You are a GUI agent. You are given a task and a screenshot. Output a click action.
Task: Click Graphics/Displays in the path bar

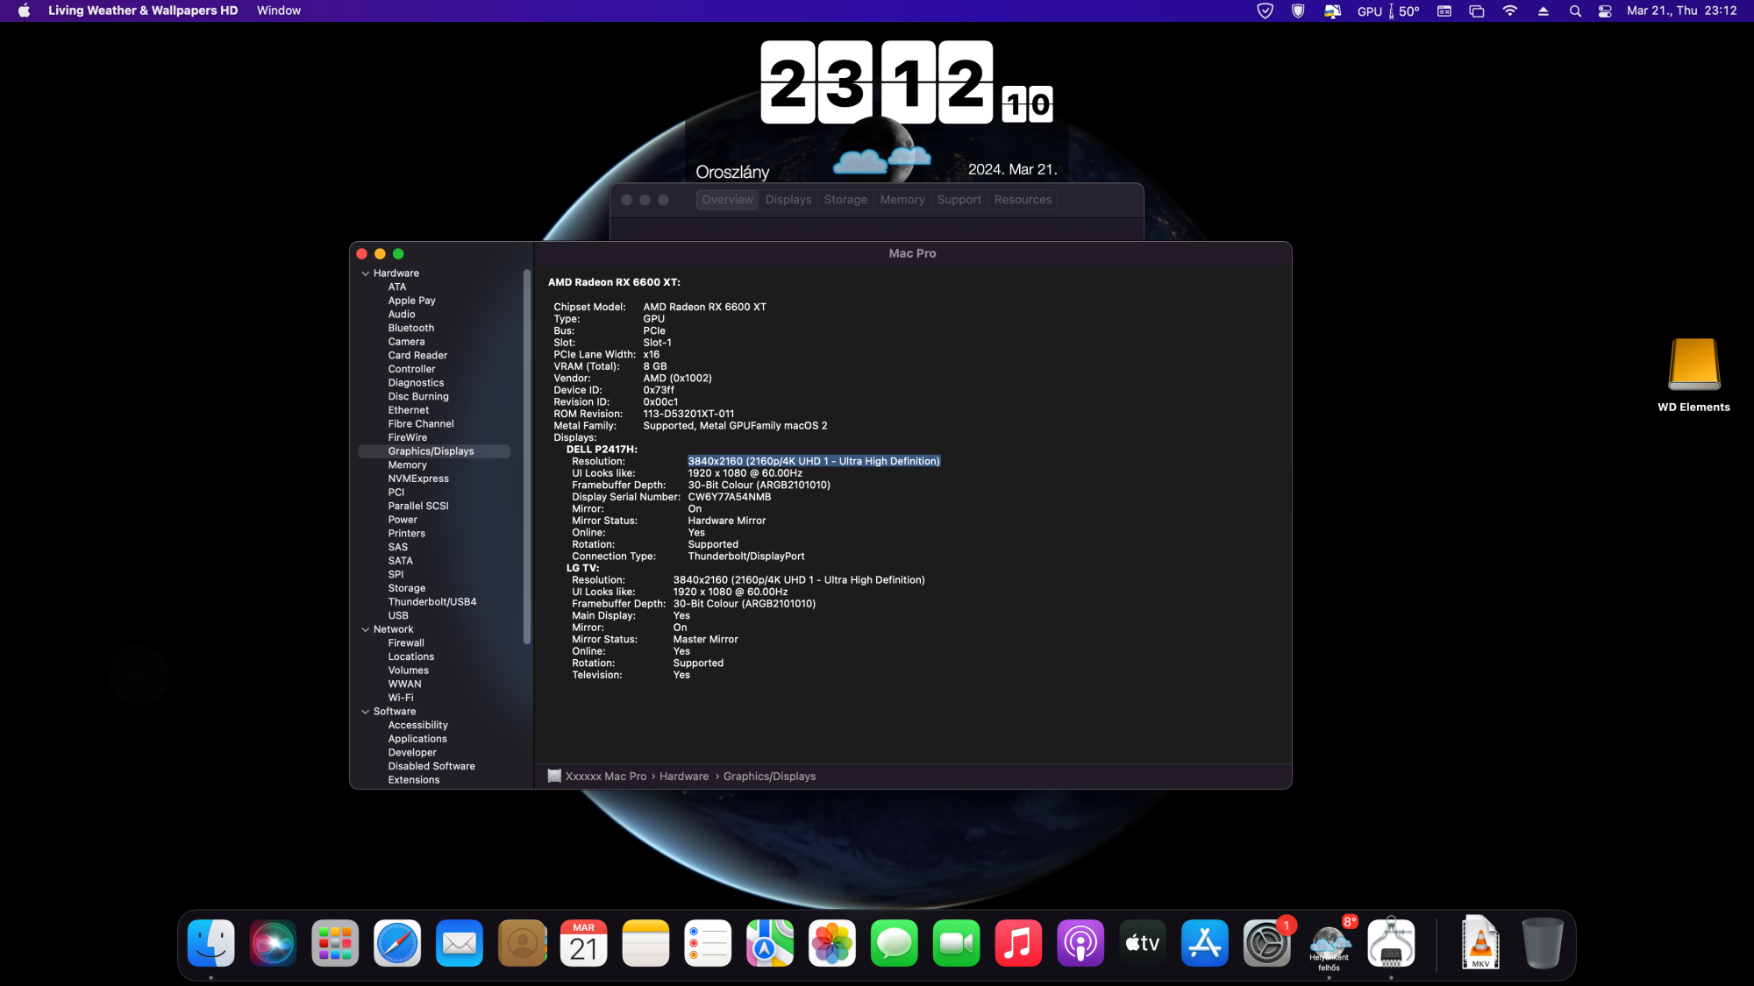(769, 777)
